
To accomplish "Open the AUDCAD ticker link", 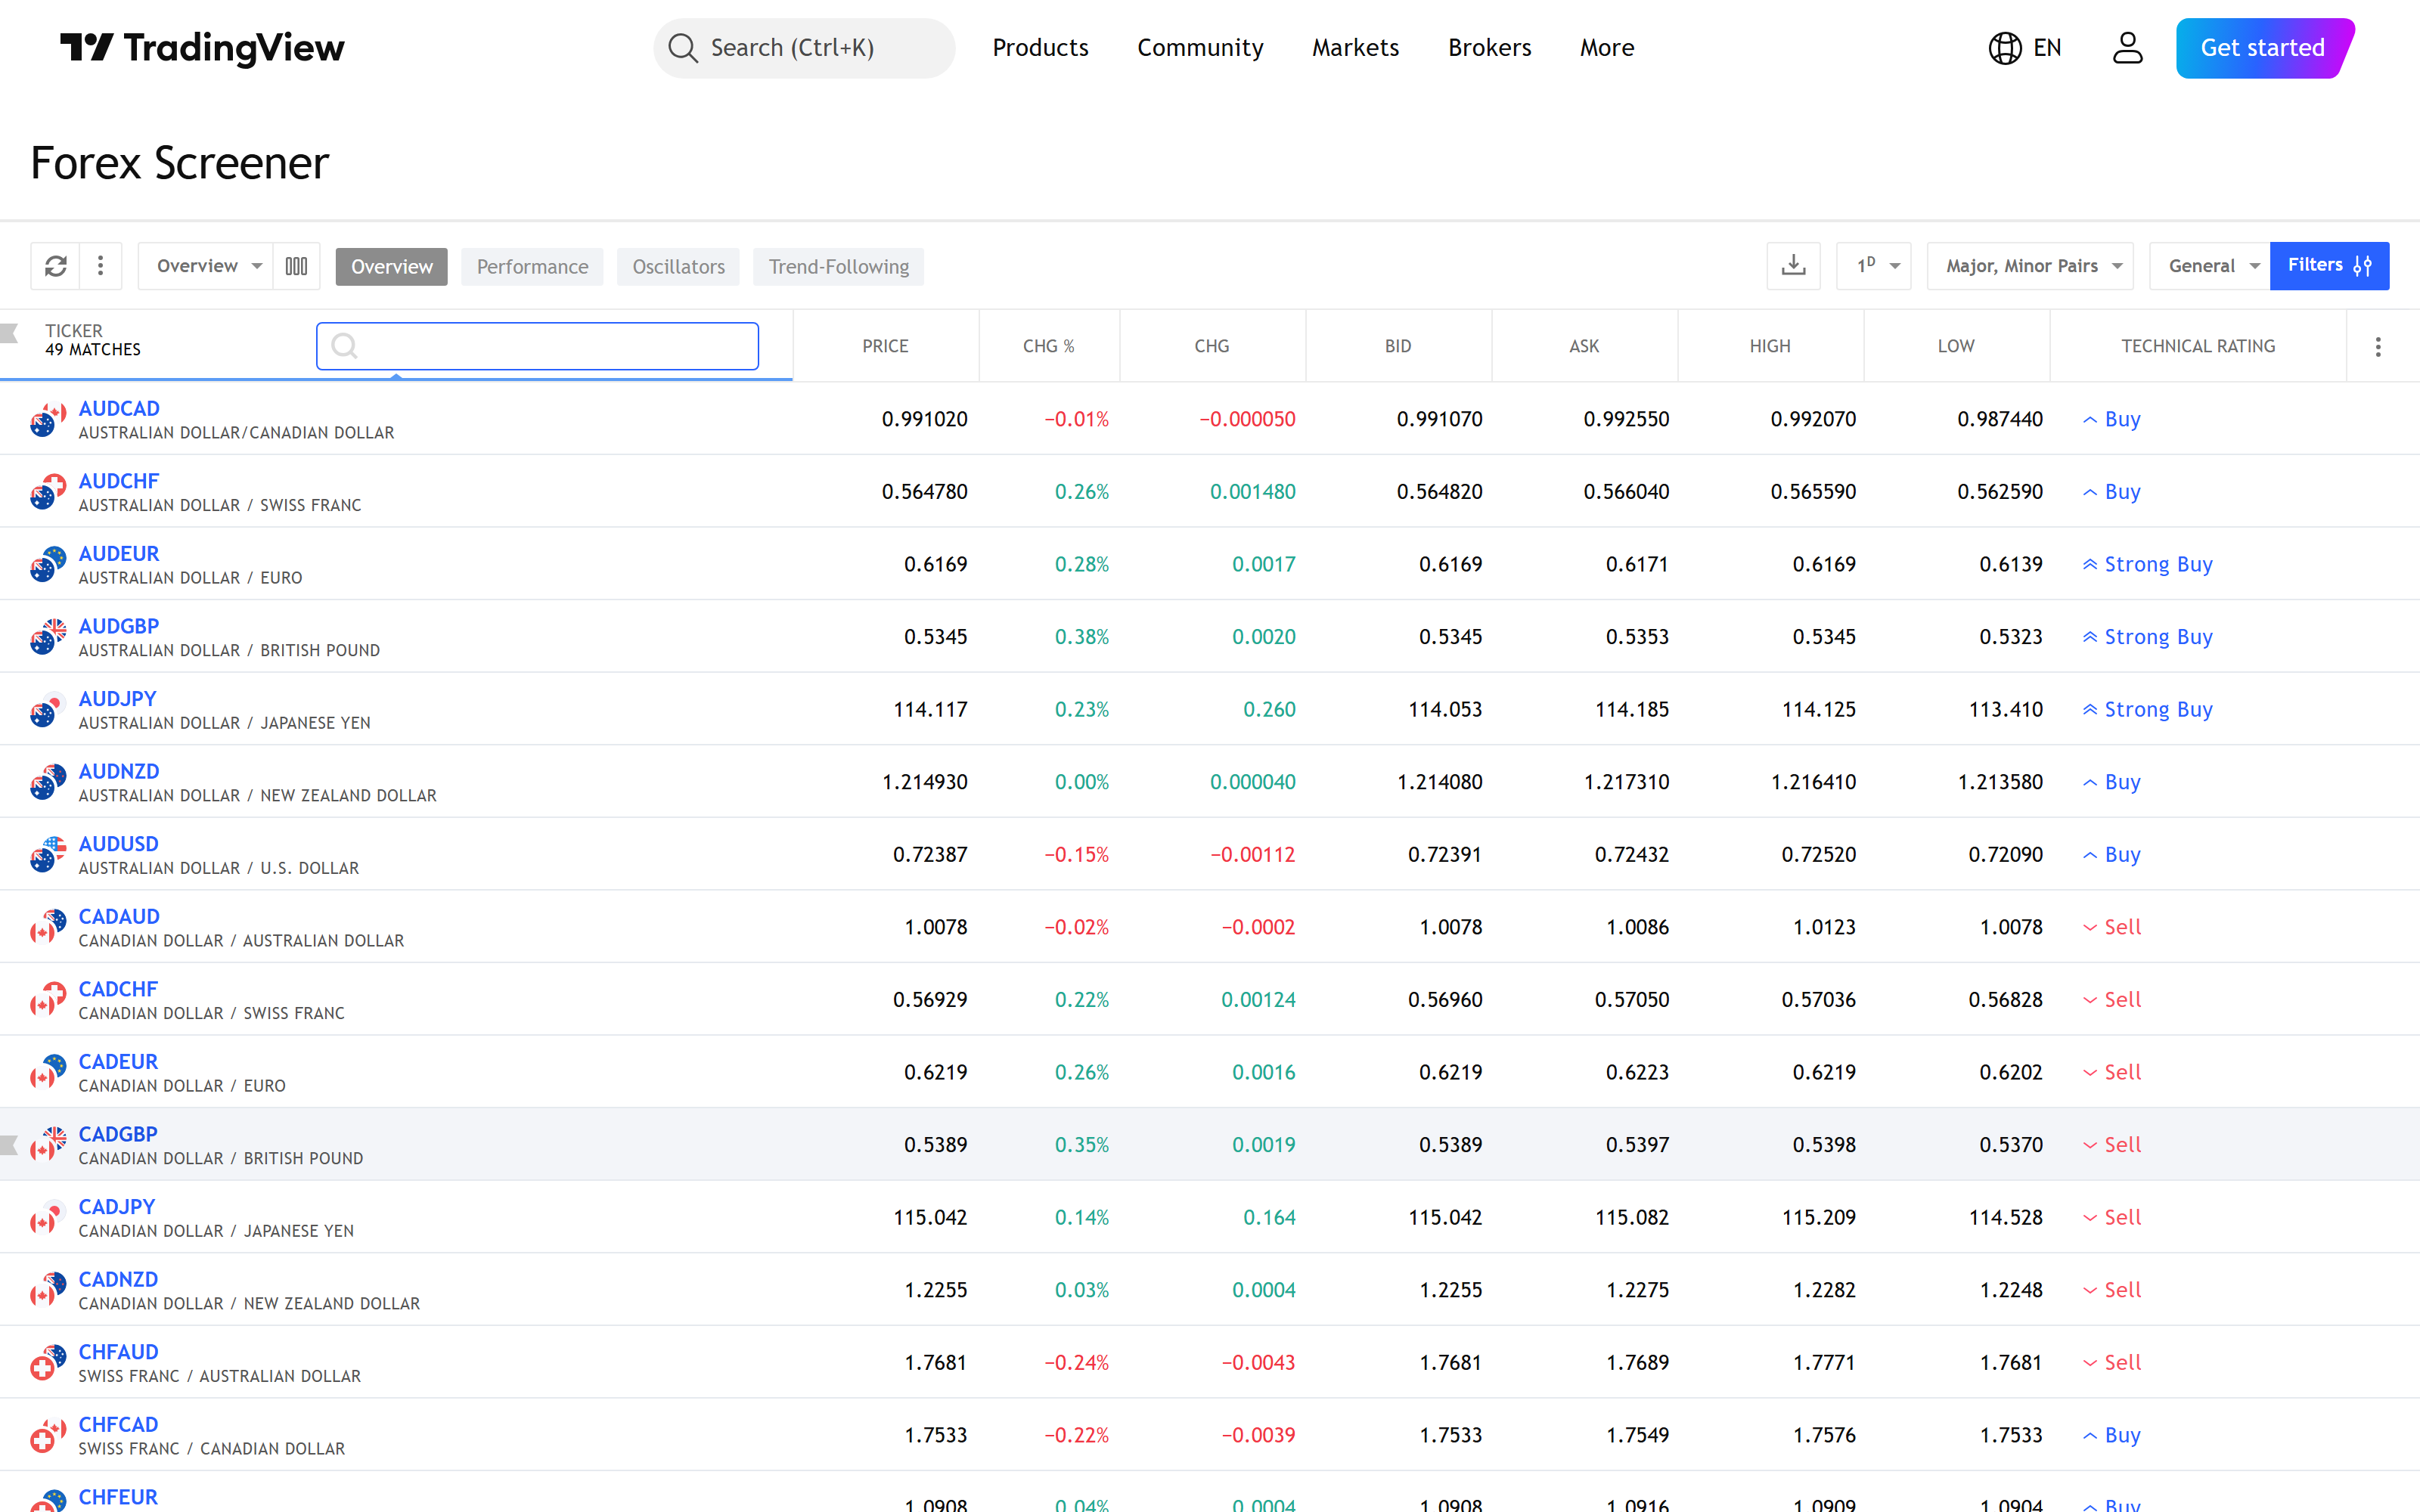I will pyautogui.click(x=119, y=408).
